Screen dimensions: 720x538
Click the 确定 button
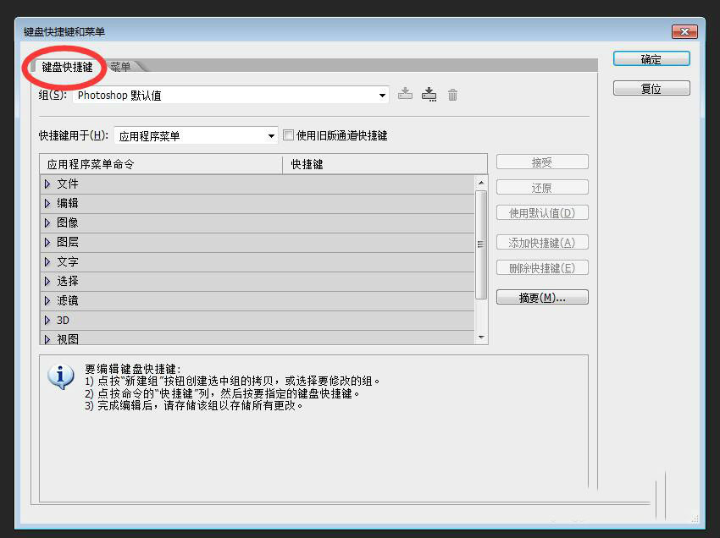[651, 59]
